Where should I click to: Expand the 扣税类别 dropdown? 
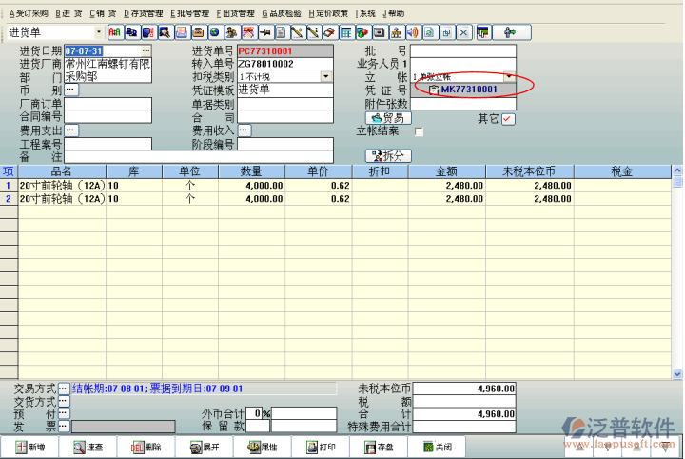tap(326, 76)
